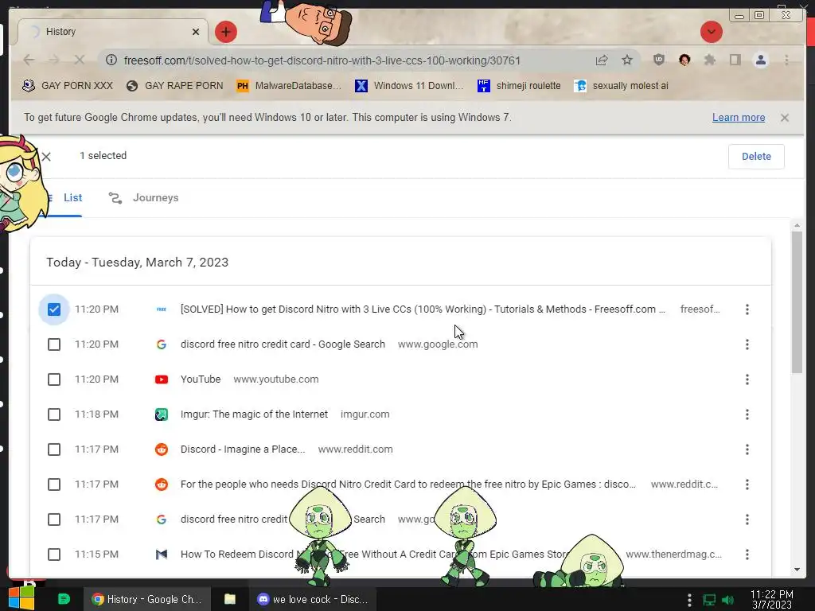Open File Explorer from the taskbar
This screenshot has width=815, height=611.
pos(230,599)
